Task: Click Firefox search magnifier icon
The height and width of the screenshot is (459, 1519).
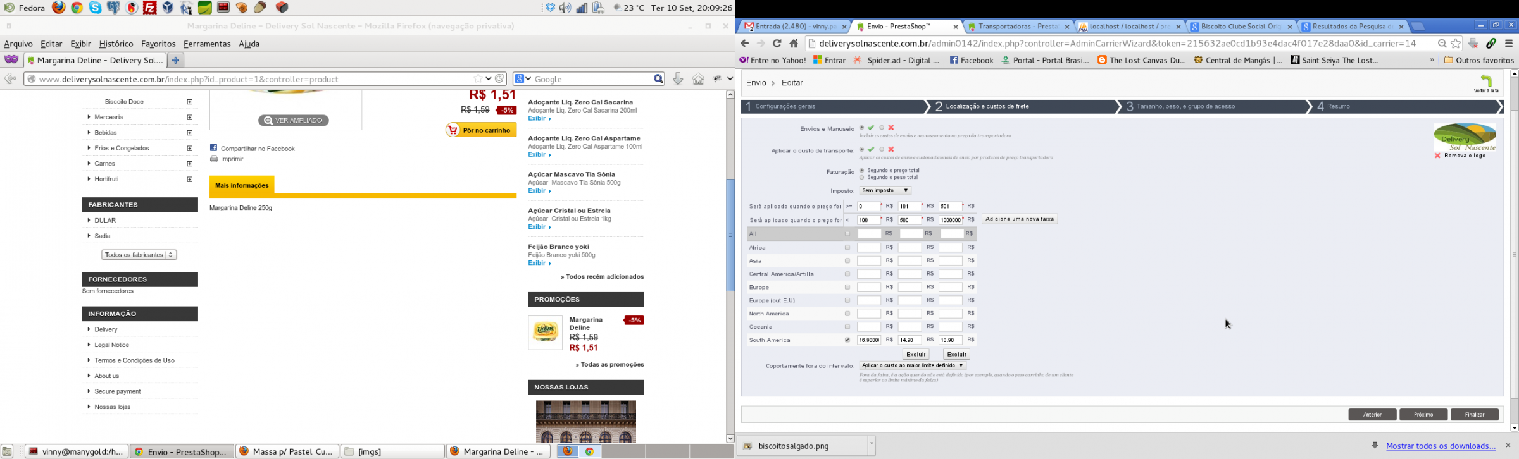Action: [658, 79]
